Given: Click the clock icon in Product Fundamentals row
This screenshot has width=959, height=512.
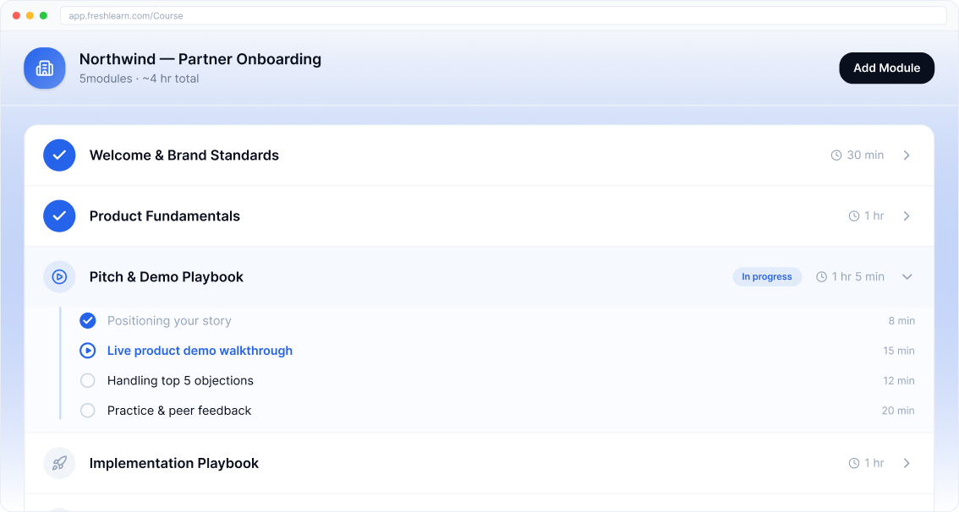Looking at the screenshot, I should tap(854, 215).
